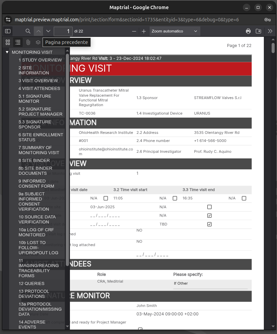Open the saved passwords key icon
Viewport: 277px width, 334px height.
[x=268, y=20]
